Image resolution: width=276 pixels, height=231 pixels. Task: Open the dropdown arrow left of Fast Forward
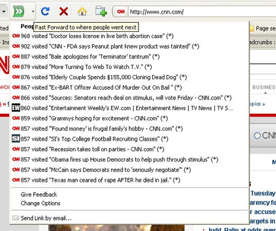click(4, 12)
